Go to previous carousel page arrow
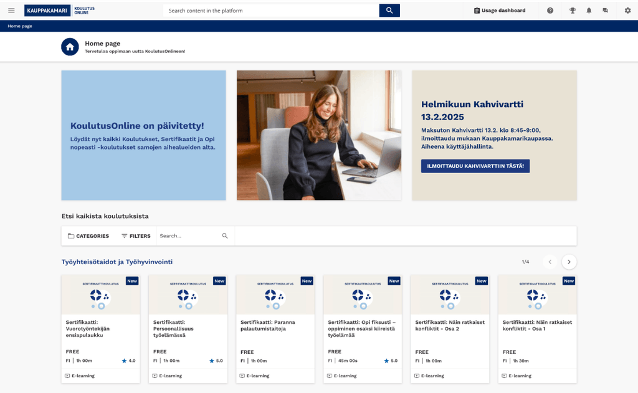 point(550,262)
